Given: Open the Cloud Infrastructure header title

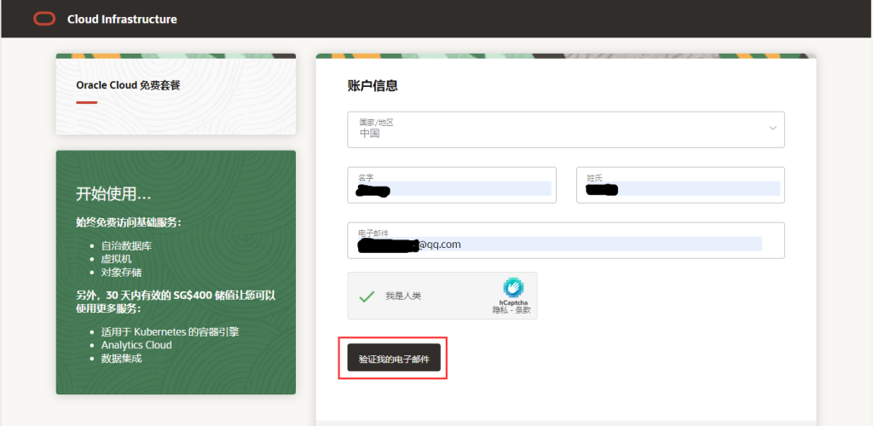Looking at the screenshot, I should click(x=122, y=20).
